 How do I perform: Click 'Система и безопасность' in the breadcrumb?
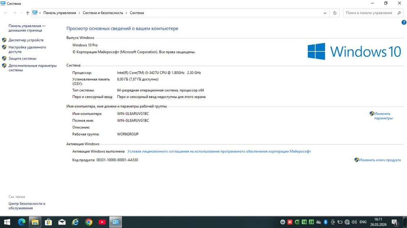pos(103,13)
